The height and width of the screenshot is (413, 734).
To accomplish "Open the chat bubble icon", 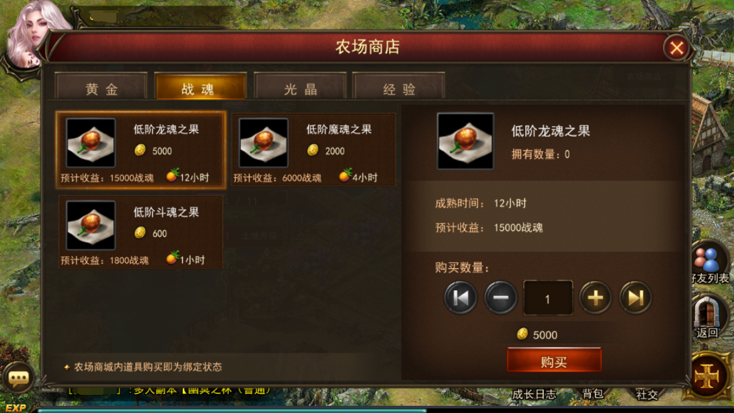I will (x=19, y=378).
